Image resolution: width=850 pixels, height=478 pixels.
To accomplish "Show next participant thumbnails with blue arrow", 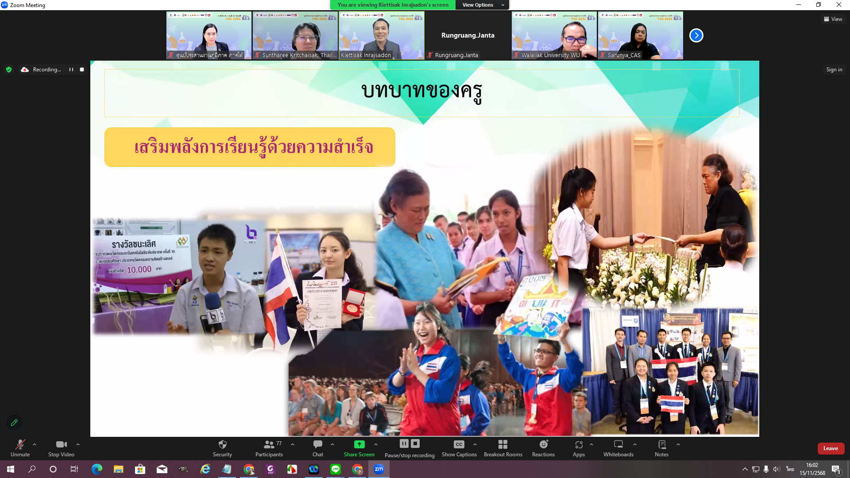I will [696, 35].
